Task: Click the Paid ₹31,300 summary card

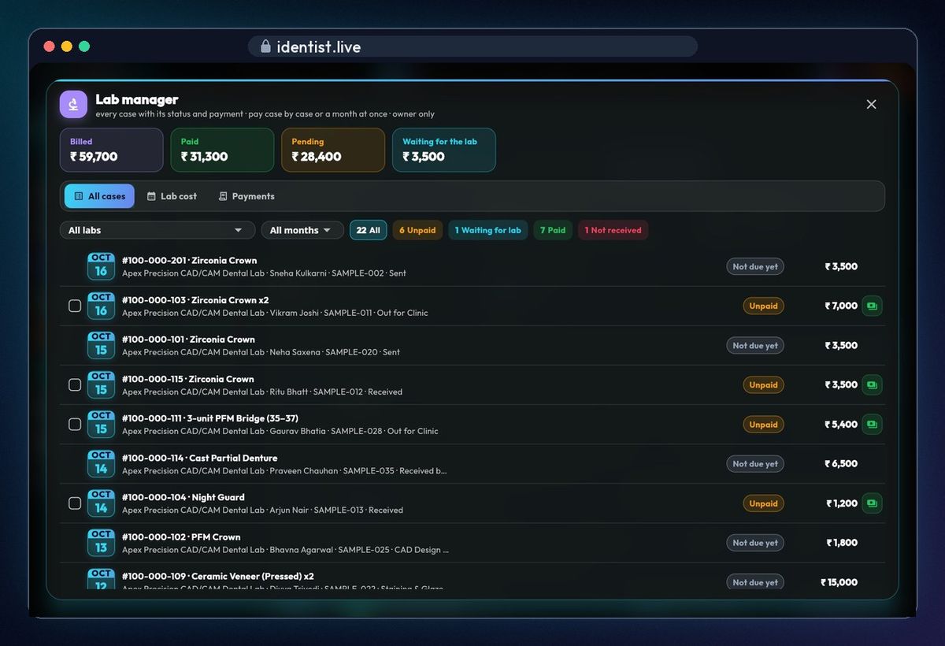Action: click(222, 150)
